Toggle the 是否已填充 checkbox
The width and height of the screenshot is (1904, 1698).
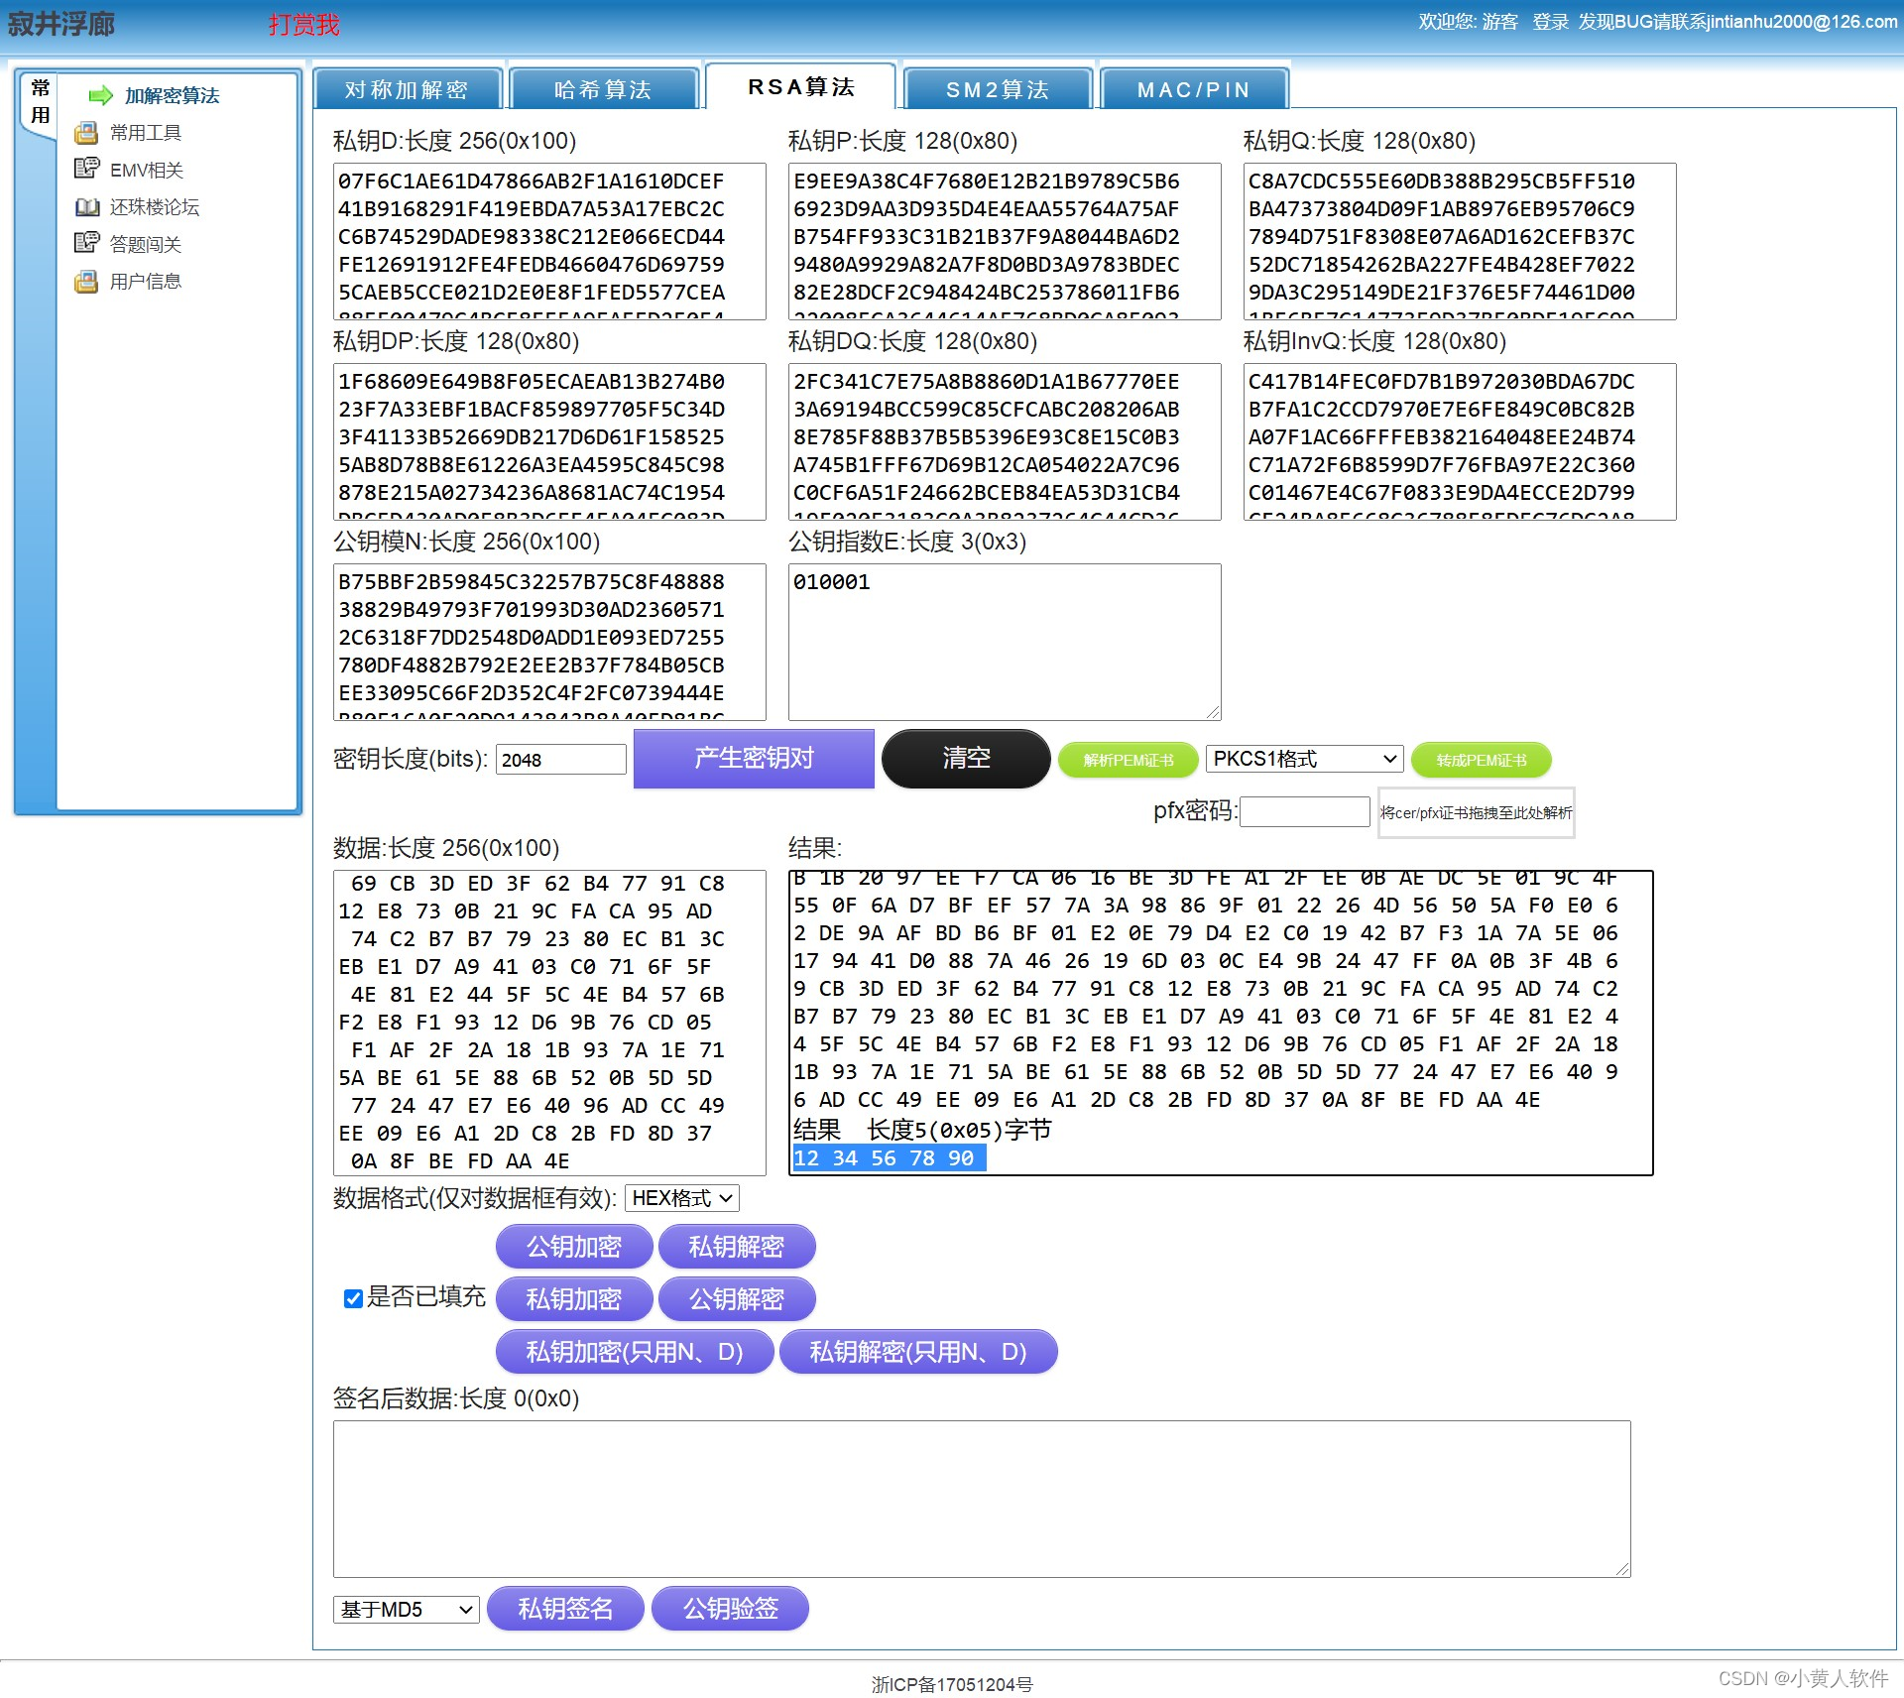[353, 1298]
